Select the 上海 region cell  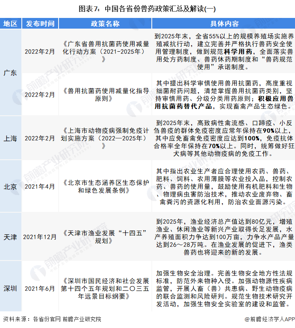coord(10,138)
